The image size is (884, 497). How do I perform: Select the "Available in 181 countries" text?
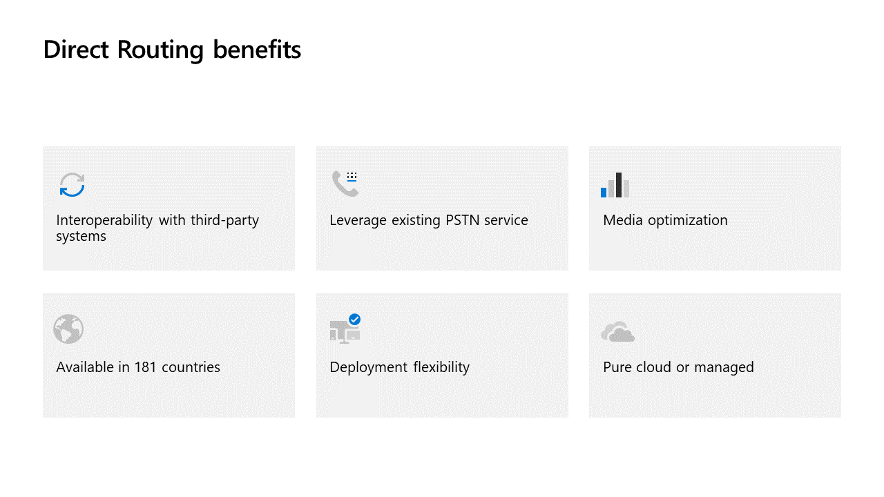[138, 367]
